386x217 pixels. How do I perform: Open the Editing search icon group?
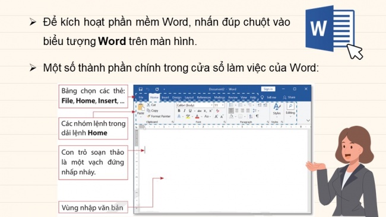(x=290, y=109)
